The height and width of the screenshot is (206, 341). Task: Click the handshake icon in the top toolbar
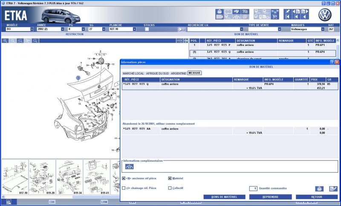click(x=237, y=12)
